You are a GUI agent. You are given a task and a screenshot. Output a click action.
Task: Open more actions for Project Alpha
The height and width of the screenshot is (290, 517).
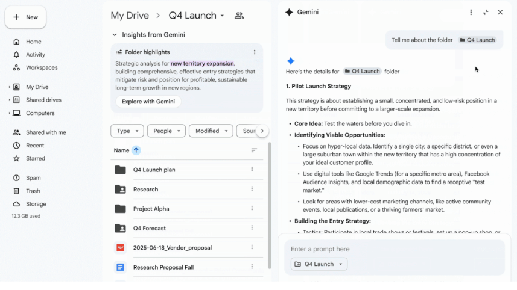(x=252, y=208)
